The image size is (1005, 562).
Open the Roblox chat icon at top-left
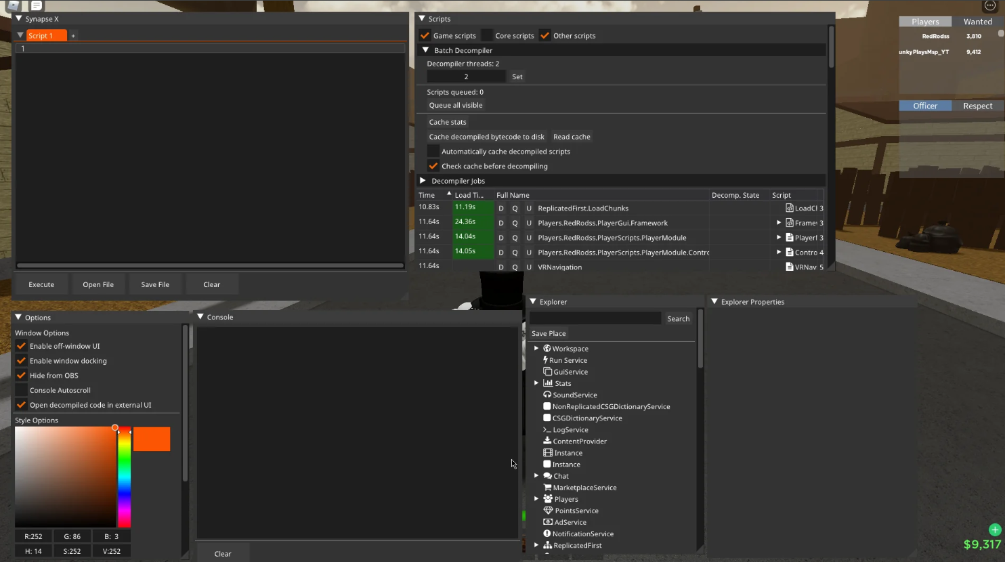[37, 5]
